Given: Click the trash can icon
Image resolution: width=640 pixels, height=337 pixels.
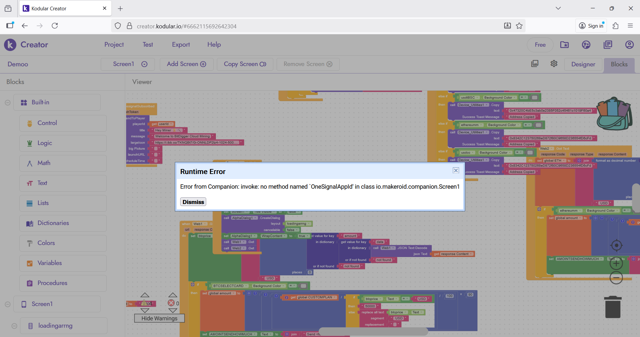Looking at the screenshot, I should [x=613, y=307].
